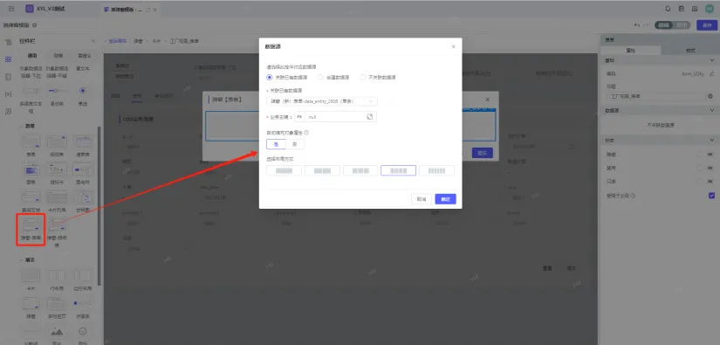Click the document icon next to the bell
The image size is (720, 345).
(682, 8)
